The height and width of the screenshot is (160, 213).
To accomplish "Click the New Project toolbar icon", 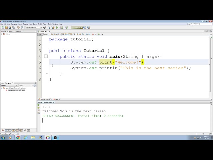I will pyautogui.click(x=6, y=27).
